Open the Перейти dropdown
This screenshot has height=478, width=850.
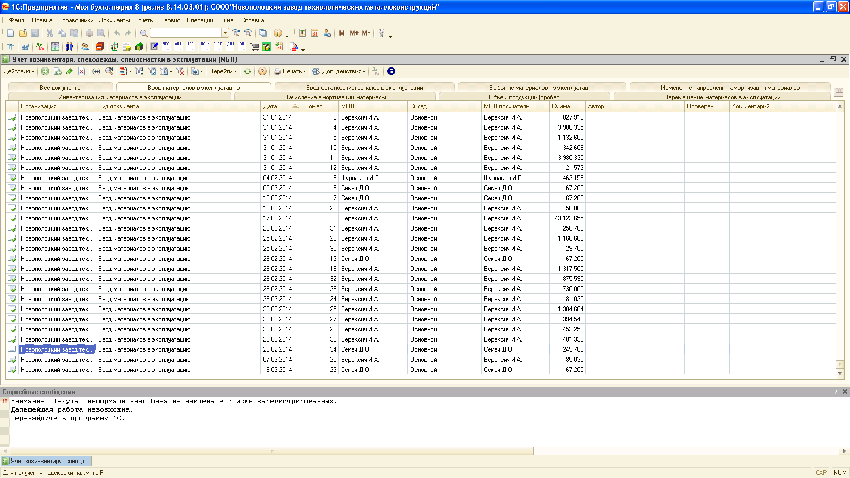(x=223, y=71)
